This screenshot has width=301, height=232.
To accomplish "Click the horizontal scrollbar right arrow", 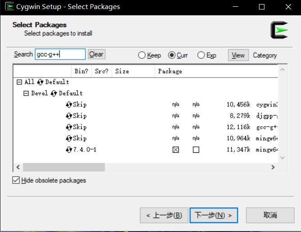I will [x=273, y=167].
